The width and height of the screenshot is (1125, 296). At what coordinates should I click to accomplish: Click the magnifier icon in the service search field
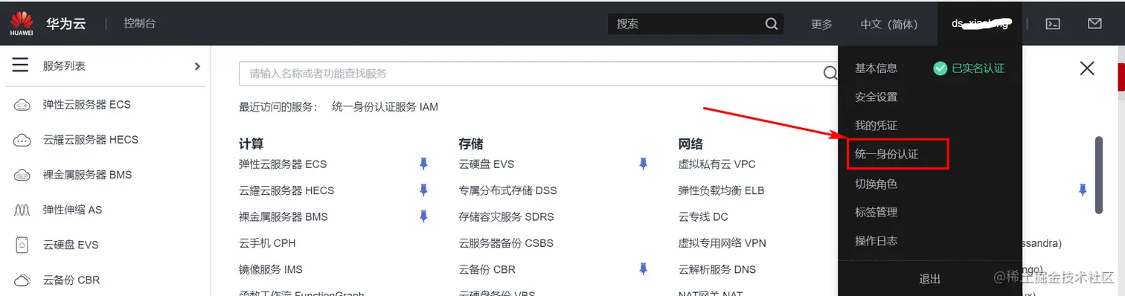tap(830, 73)
